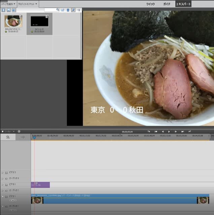The width and height of the screenshot is (214, 215).
Task: Toggle the still image filter icon
Action: pyautogui.click(x=8, y=10)
